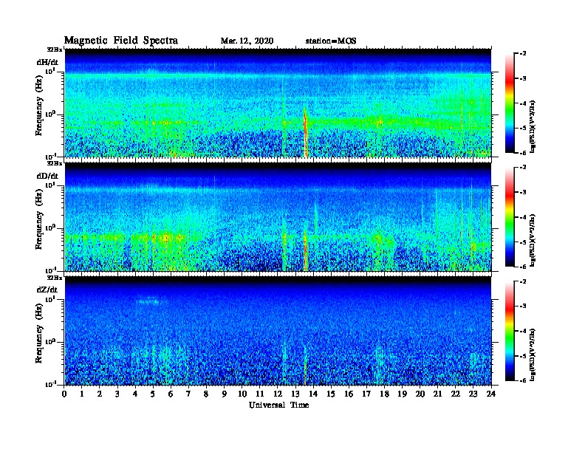Click the hour '7' tick label
The width and height of the screenshot is (585, 452).
[189, 394]
